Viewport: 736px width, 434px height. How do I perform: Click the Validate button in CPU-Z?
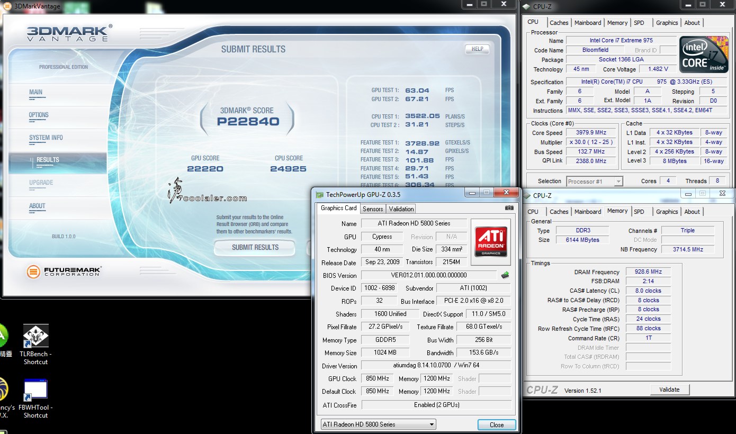669,390
